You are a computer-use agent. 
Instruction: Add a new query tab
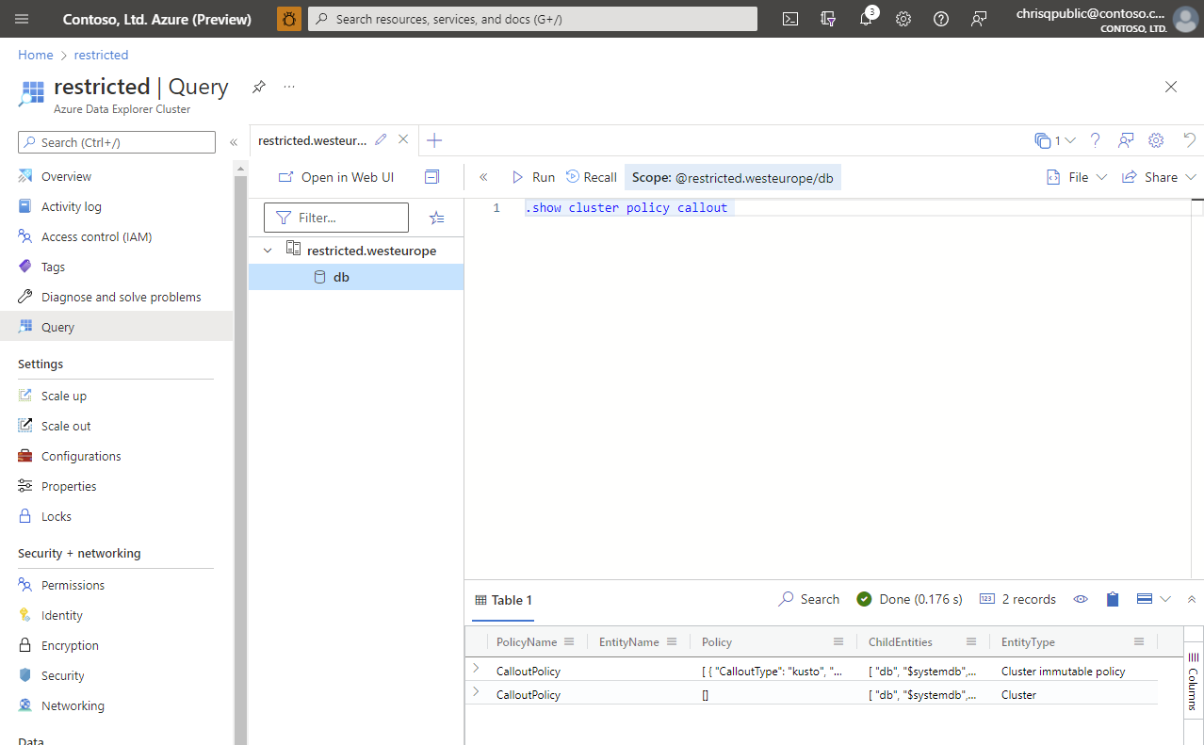(x=434, y=140)
